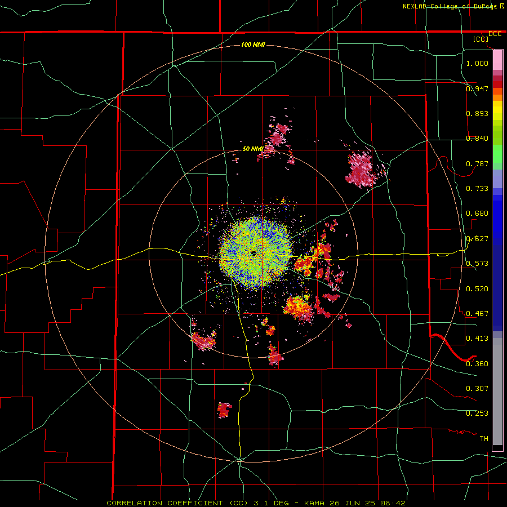This screenshot has height=507, width=507.
Task: Click the 0.840 scale value
Action: coord(477,138)
